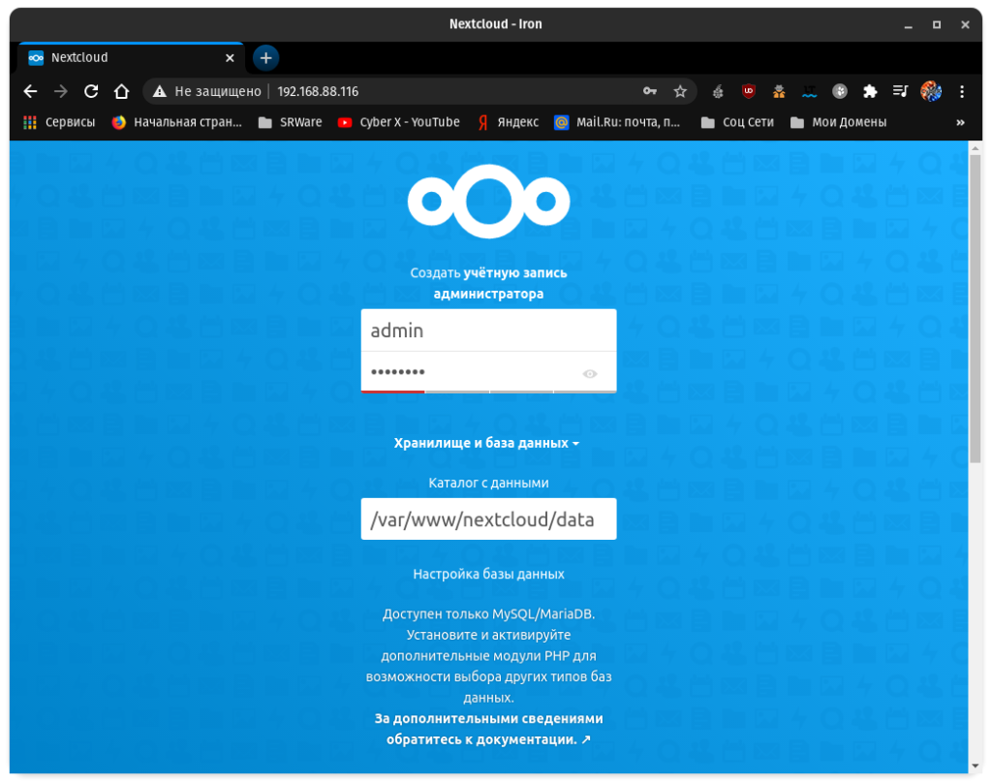Image resolution: width=992 pixels, height=784 pixels.
Task: Click the uBlock Origin extension icon
Action: point(748,91)
